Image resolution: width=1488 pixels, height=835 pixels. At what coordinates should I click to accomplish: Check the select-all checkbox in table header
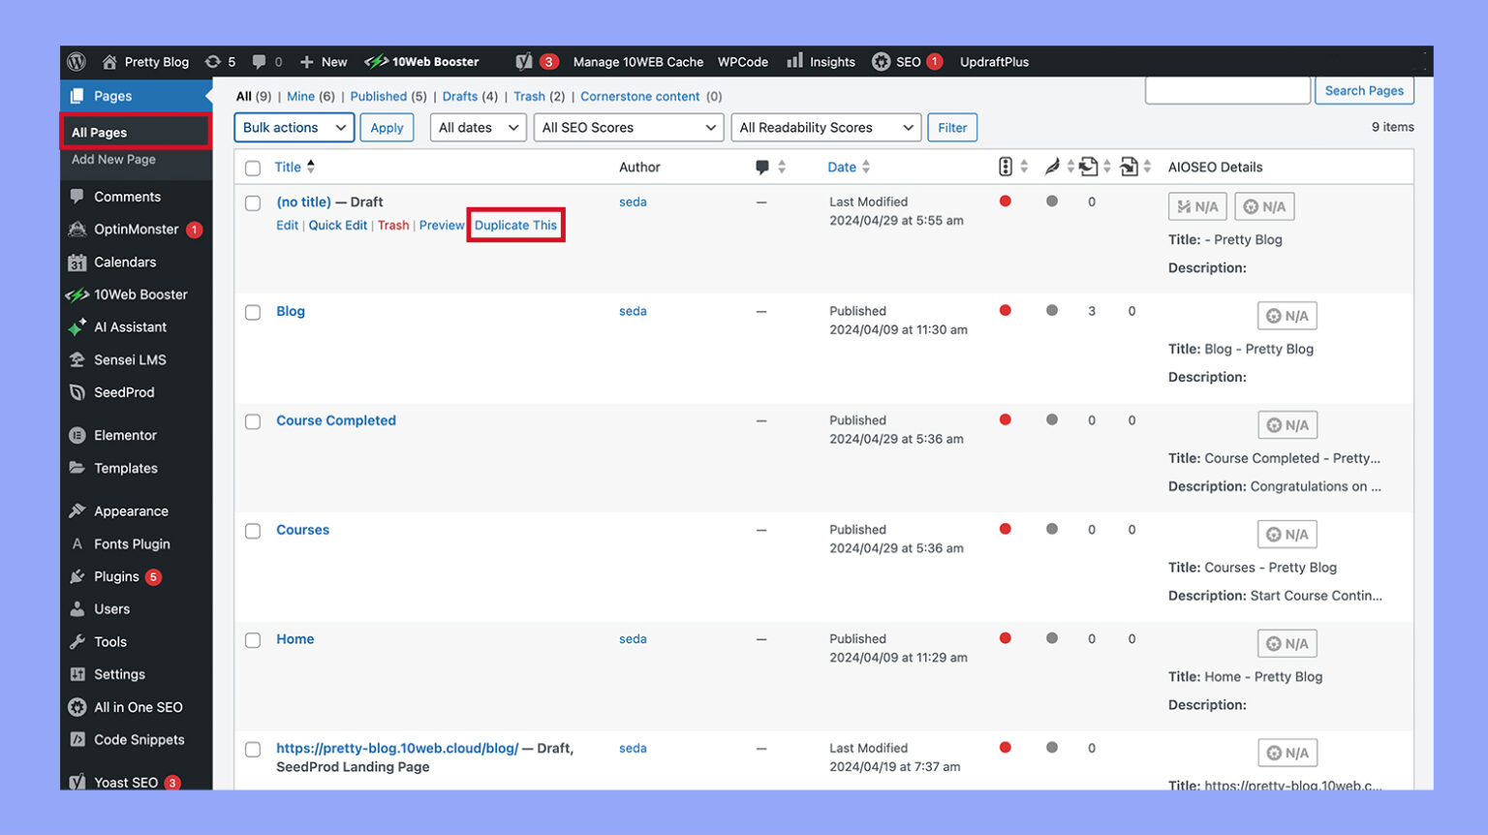[x=253, y=167]
